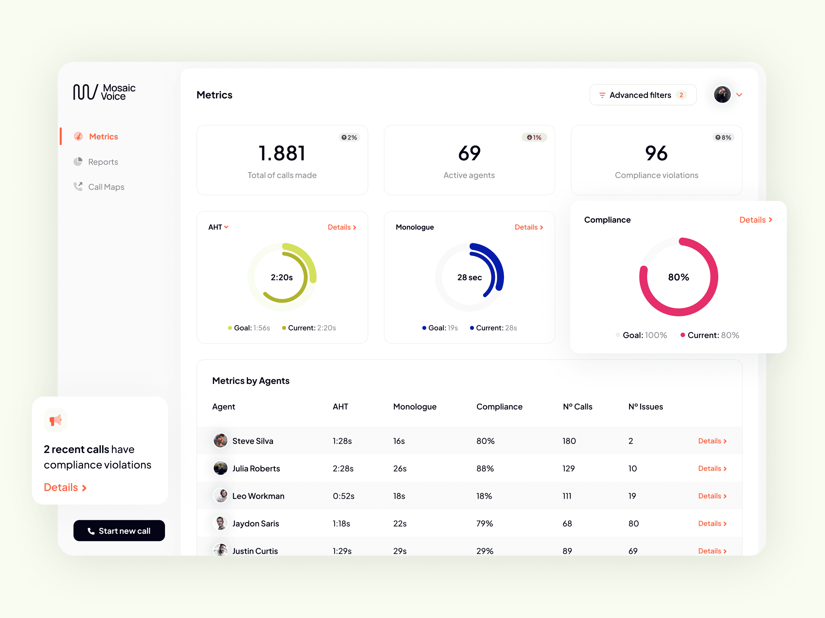Open Monologue card Details link

pyautogui.click(x=529, y=227)
